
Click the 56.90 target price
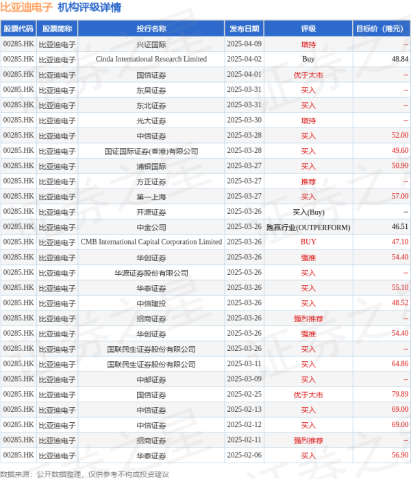coord(400,455)
